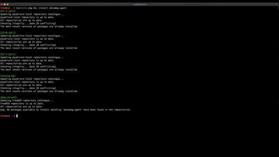Click the '[pkg-server]:' header line
Viewport: 279px width, 157px height.
[x=9, y=97]
